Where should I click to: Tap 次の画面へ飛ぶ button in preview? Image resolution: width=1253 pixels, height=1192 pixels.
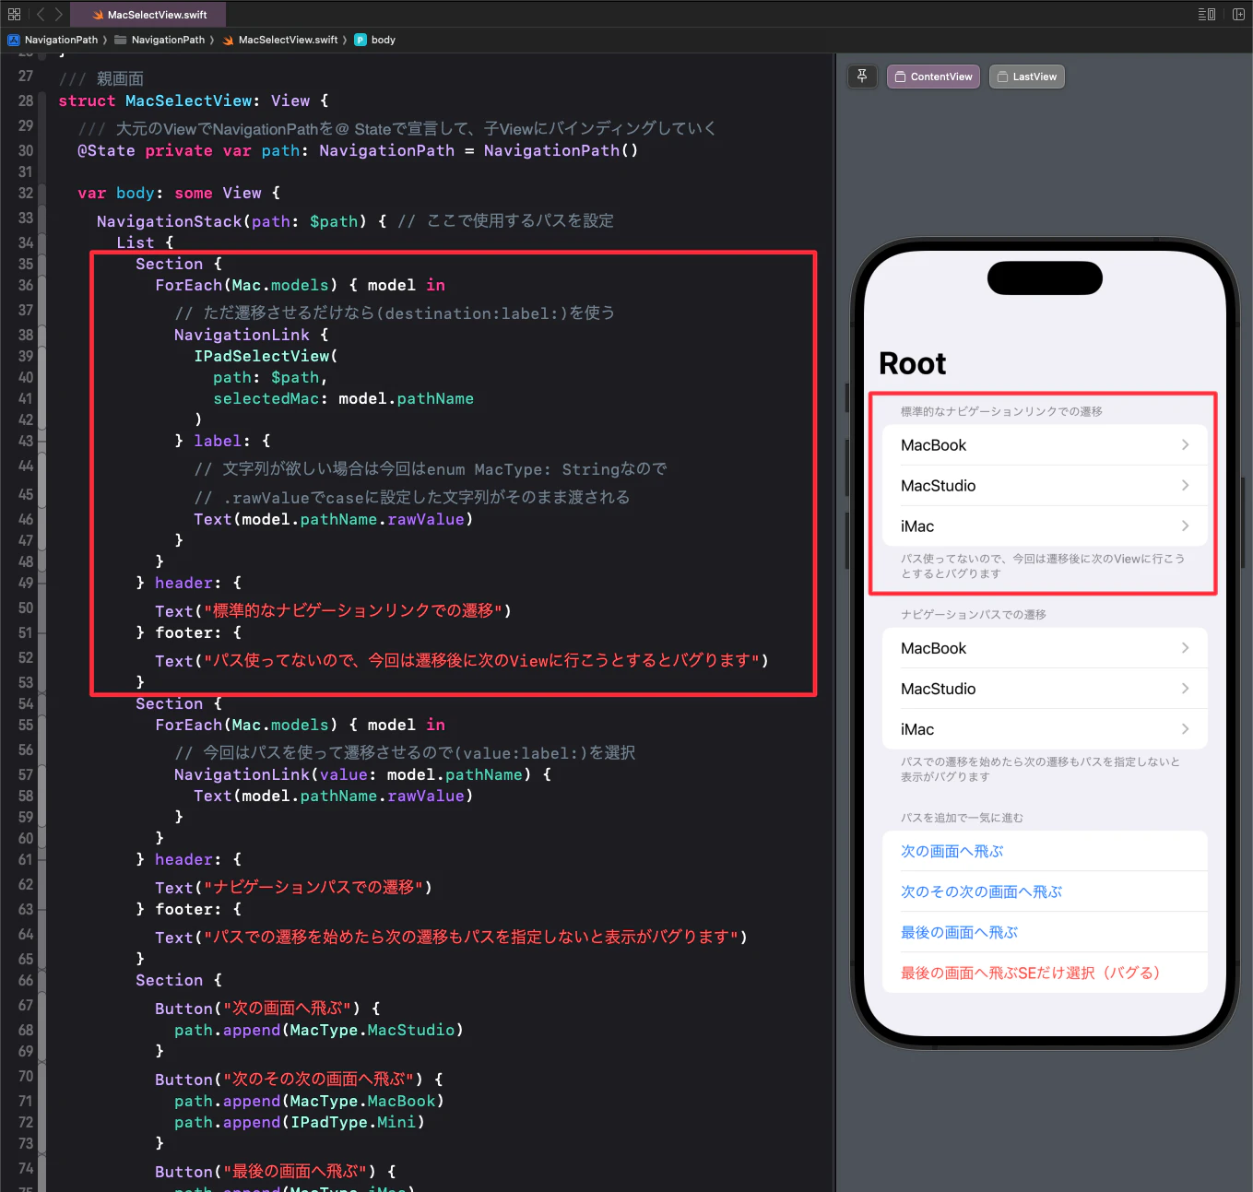point(952,851)
